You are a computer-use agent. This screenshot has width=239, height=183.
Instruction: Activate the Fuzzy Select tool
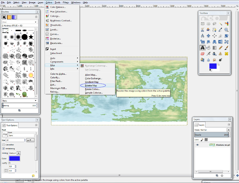click(x=220, y=24)
